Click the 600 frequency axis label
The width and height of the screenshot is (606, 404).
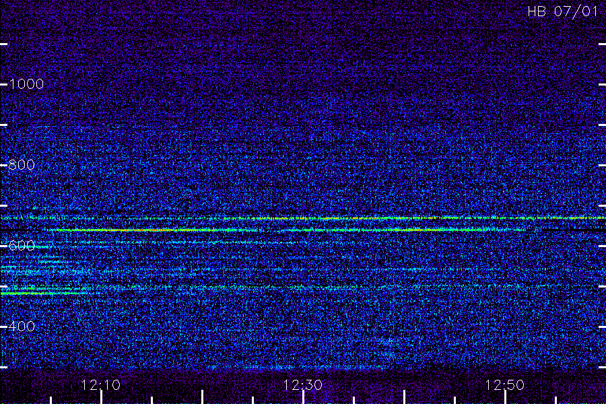point(22,246)
